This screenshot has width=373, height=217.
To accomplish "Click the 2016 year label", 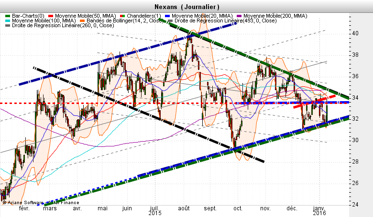I will click(x=319, y=213).
